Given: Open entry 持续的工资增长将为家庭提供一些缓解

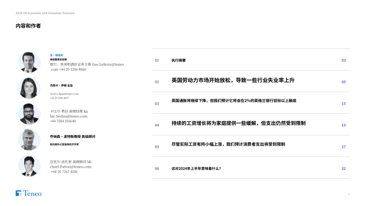Looking at the screenshot, I should click(x=239, y=123).
